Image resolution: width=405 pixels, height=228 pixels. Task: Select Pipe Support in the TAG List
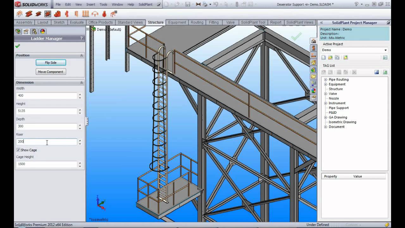pos(339,108)
